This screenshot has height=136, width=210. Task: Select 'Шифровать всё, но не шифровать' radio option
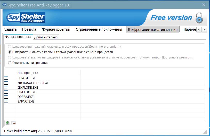tap(10, 57)
